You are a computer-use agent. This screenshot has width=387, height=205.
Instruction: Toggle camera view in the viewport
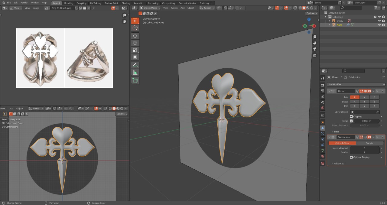point(314,49)
